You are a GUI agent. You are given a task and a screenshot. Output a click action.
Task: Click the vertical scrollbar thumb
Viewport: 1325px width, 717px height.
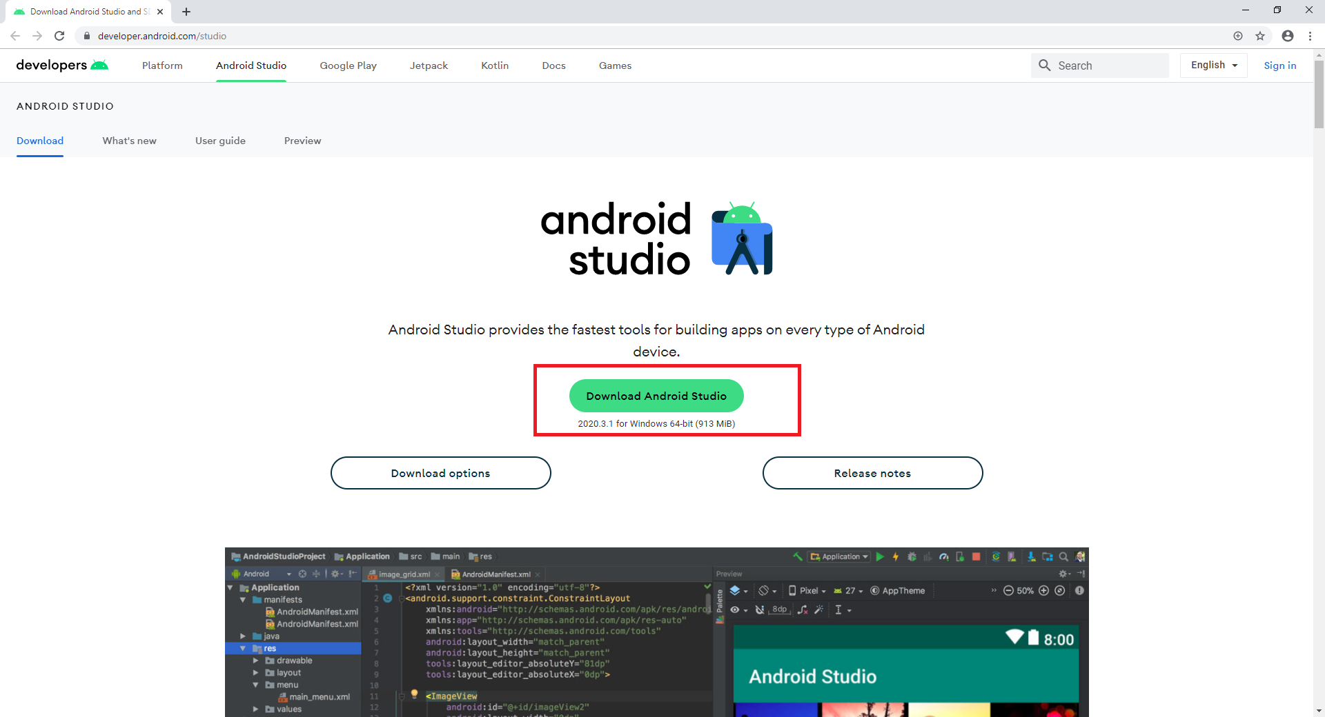pos(1319,94)
